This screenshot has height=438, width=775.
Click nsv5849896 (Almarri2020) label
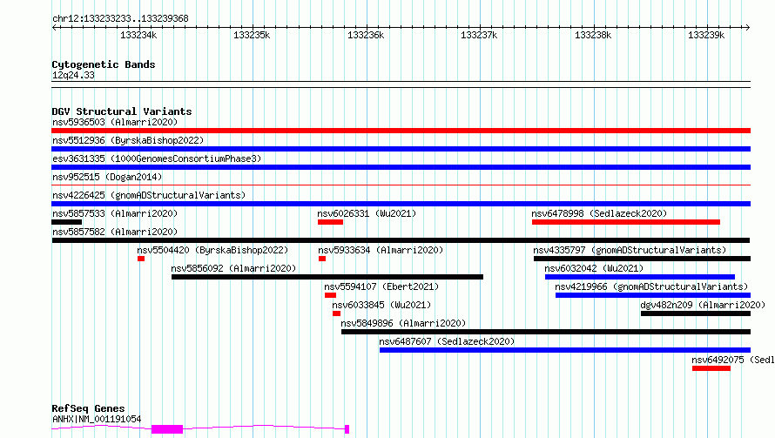[x=403, y=323]
